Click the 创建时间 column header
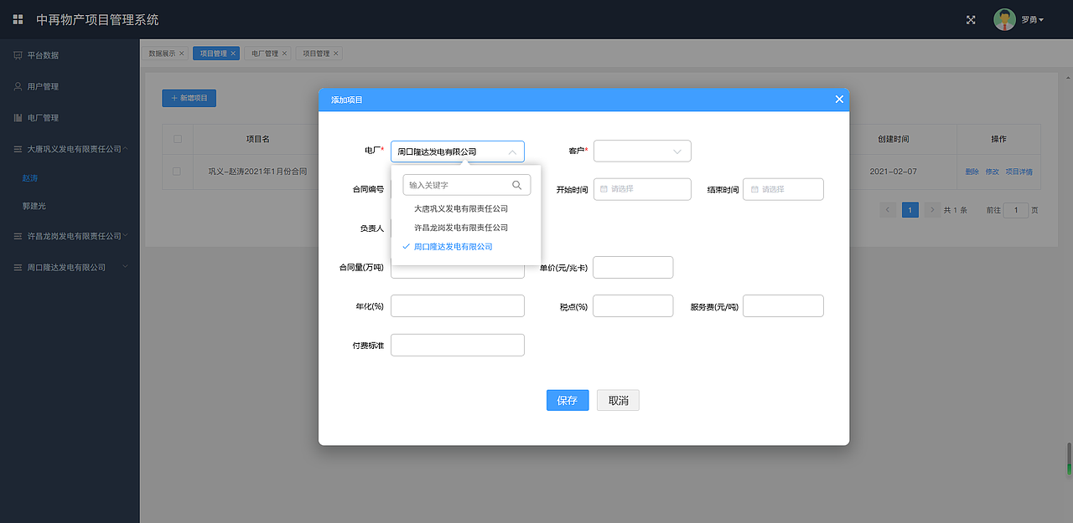This screenshot has height=523, width=1073. [x=894, y=139]
